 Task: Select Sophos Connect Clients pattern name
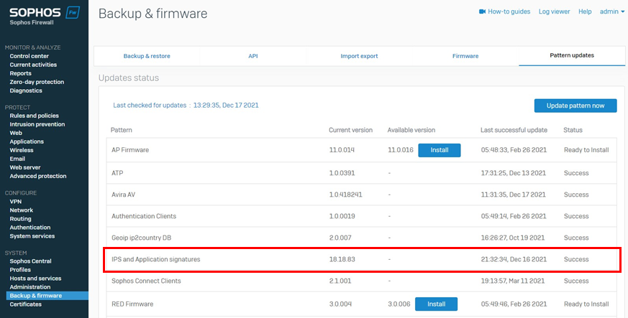coord(146,281)
